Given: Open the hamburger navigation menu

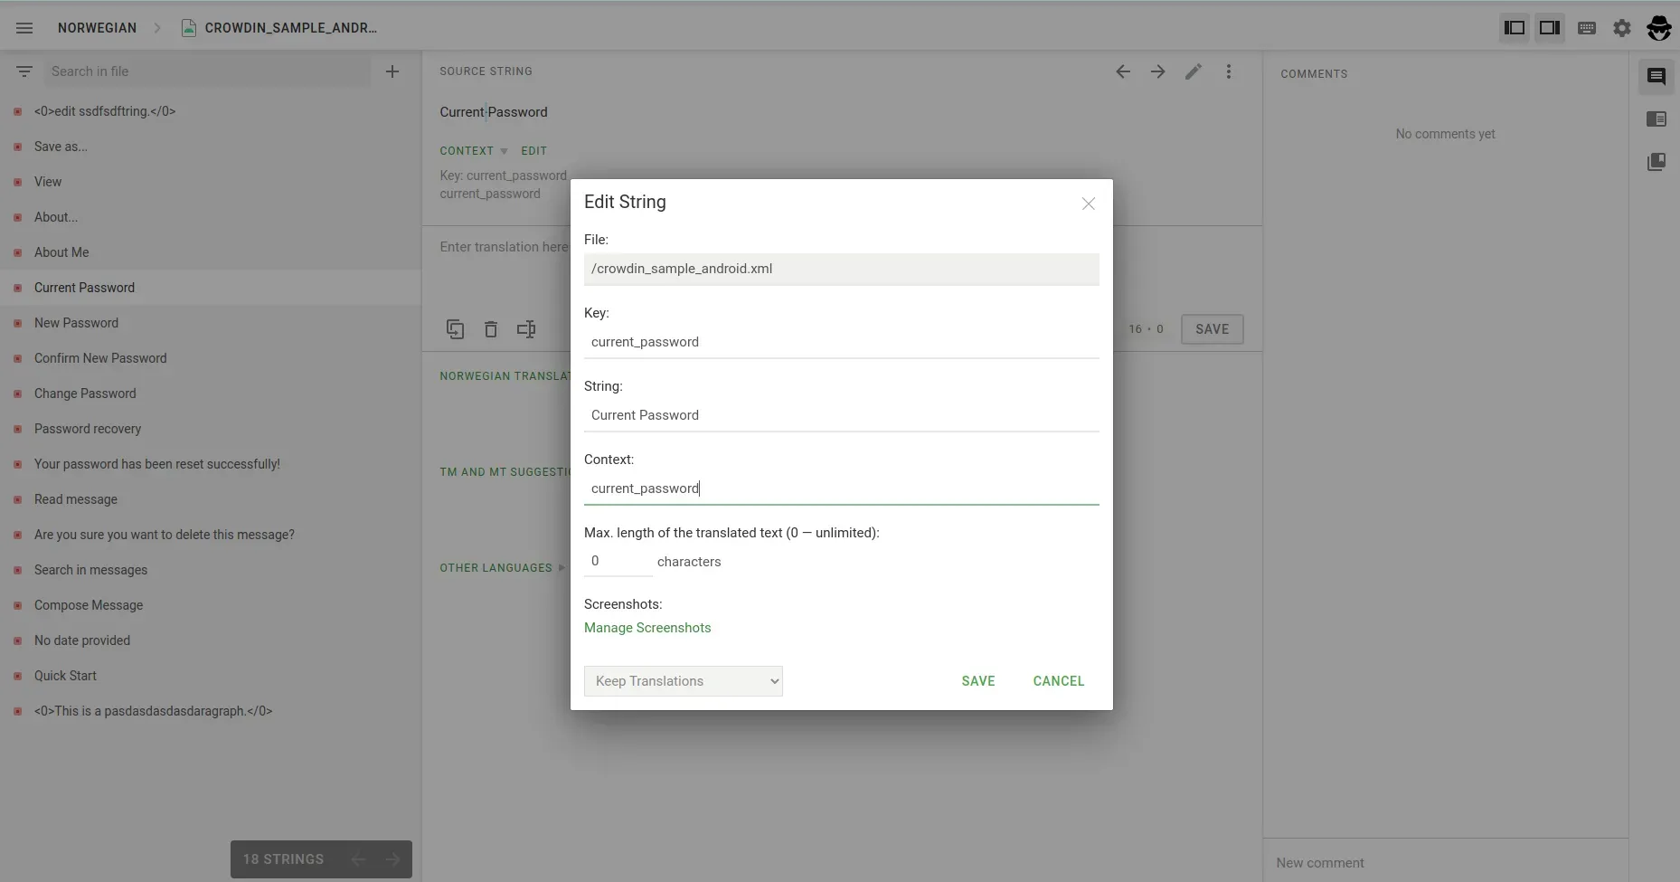Looking at the screenshot, I should (x=24, y=28).
